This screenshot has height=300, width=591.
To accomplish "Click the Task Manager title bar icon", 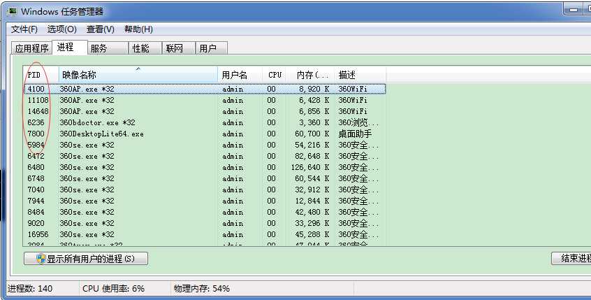I will [x=13, y=11].
